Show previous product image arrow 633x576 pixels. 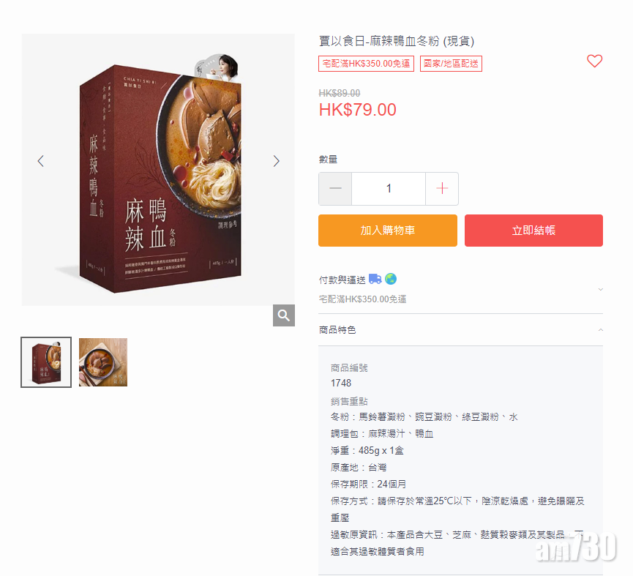coord(41,161)
